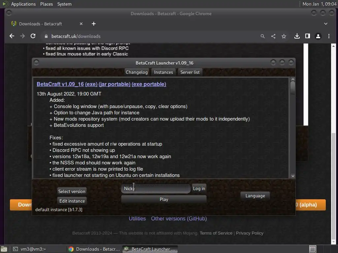Screen dimensions: 338x253
Task: Go back in Chrome history
Action: (x=12, y=36)
